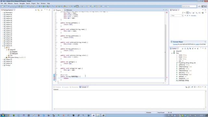Click the Debug (bug) toolbar icon

pyautogui.click(x=39, y=6)
